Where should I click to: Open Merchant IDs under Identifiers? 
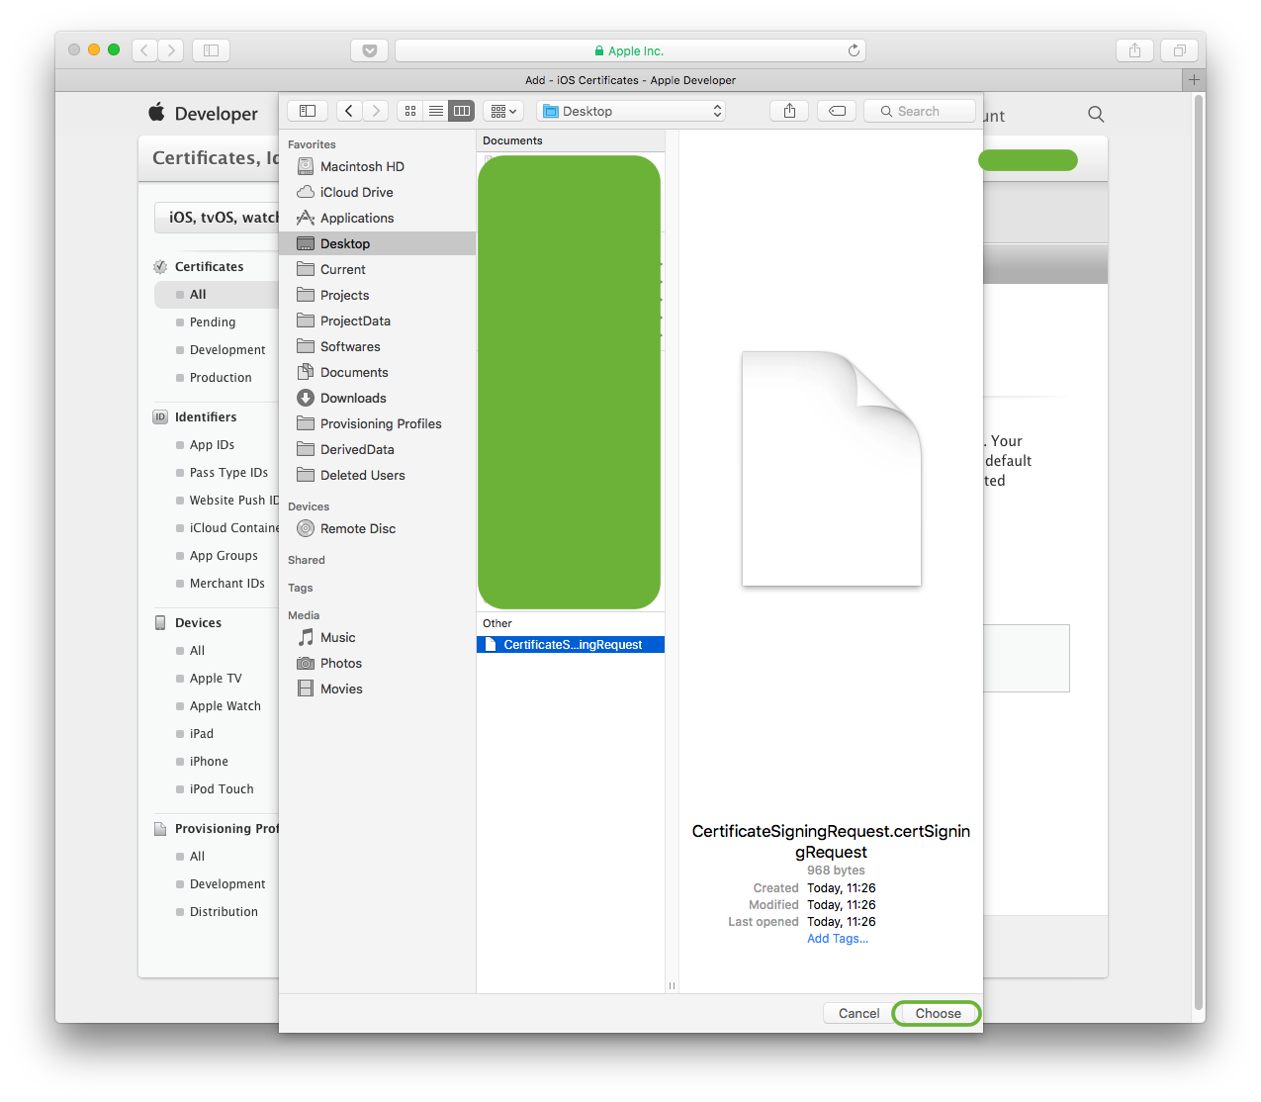pyautogui.click(x=227, y=583)
